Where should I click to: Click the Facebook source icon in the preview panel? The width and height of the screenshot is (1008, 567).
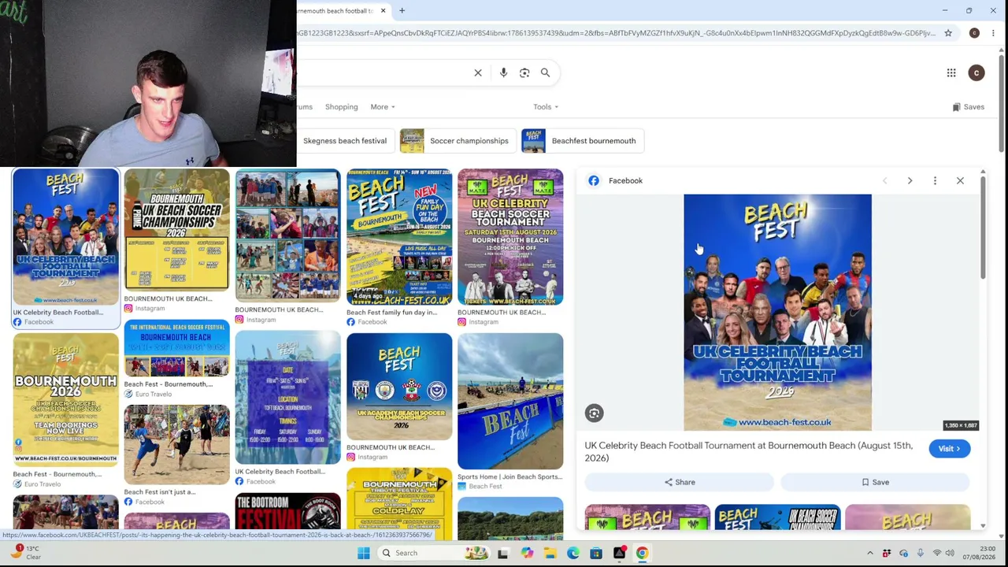click(x=594, y=180)
